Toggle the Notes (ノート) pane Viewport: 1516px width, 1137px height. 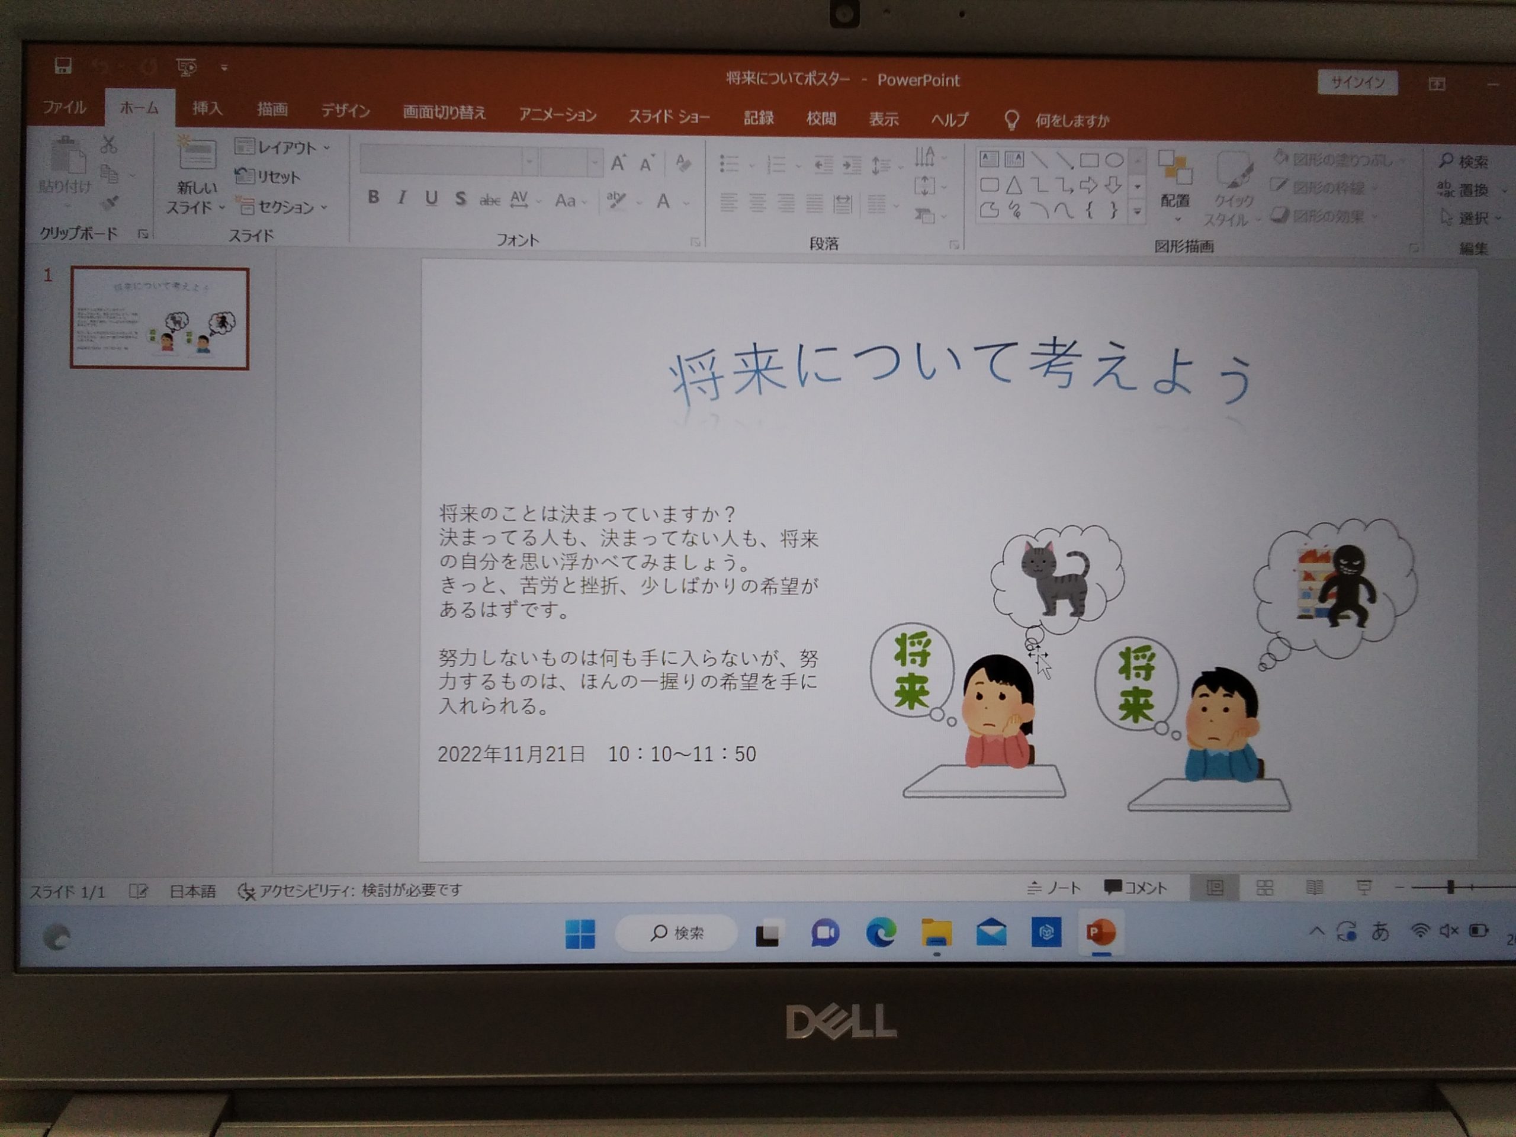point(1054,888)
